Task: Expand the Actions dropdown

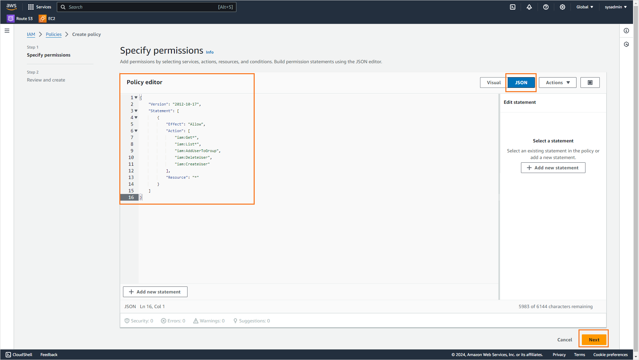Action: (558, 83)
